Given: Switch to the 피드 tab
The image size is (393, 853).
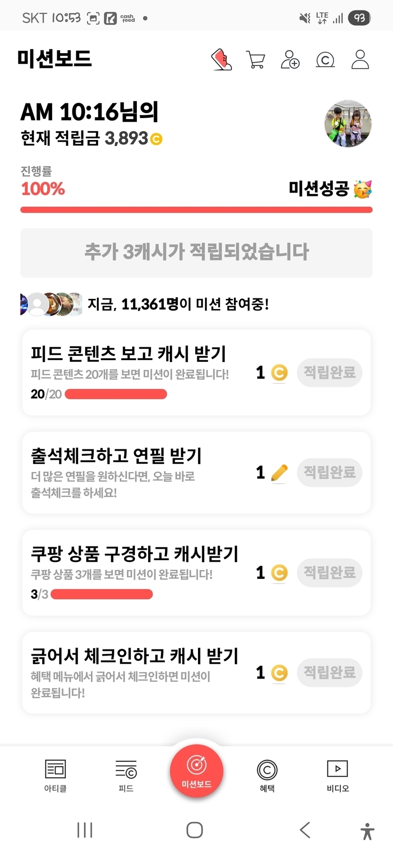Looking at the screenshot, I should pyautogui.click(x=126, y=775).
